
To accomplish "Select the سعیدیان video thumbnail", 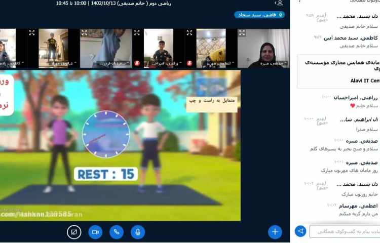I will (x=106, y=49).
